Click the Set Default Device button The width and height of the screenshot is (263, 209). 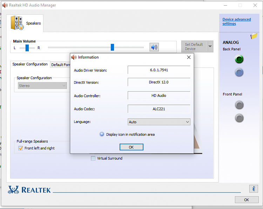point(194,46)
